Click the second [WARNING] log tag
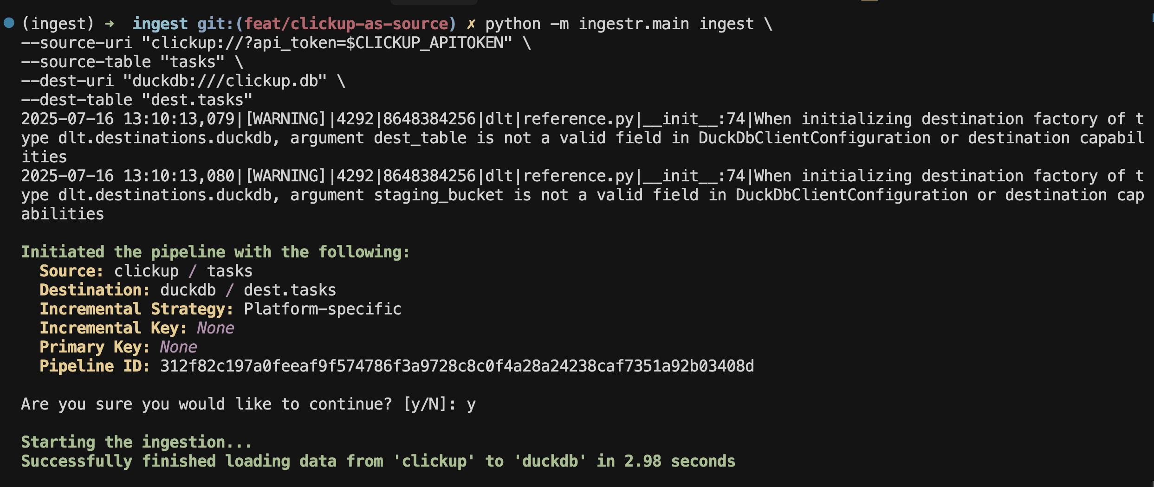 point(285,176)
